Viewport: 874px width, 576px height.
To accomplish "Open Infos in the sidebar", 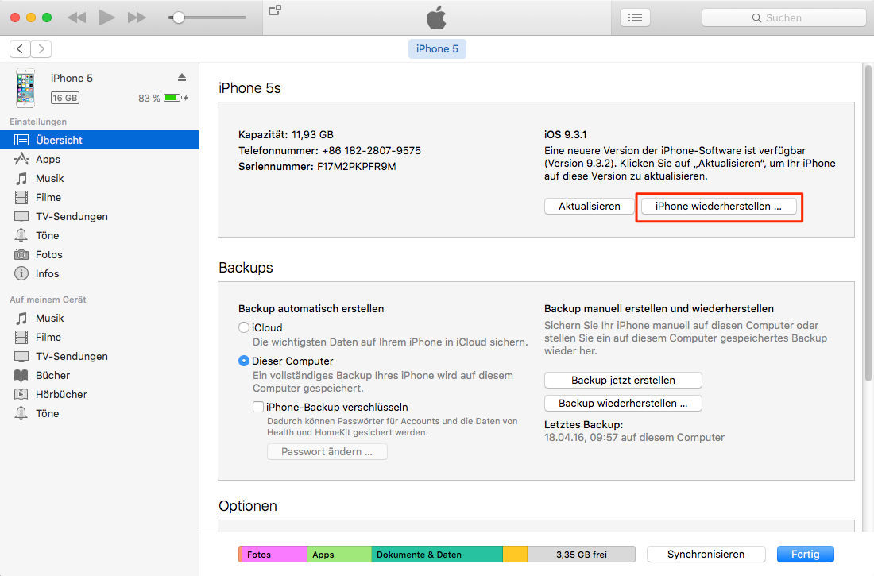I will (99, 274).
